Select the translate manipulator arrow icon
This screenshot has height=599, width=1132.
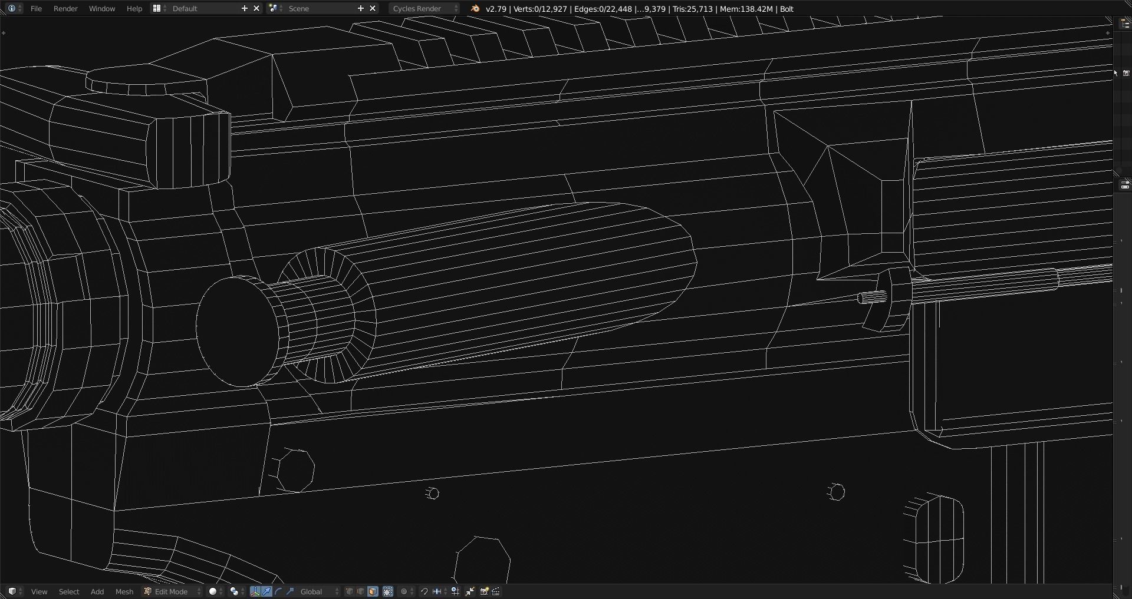point(266,591)
